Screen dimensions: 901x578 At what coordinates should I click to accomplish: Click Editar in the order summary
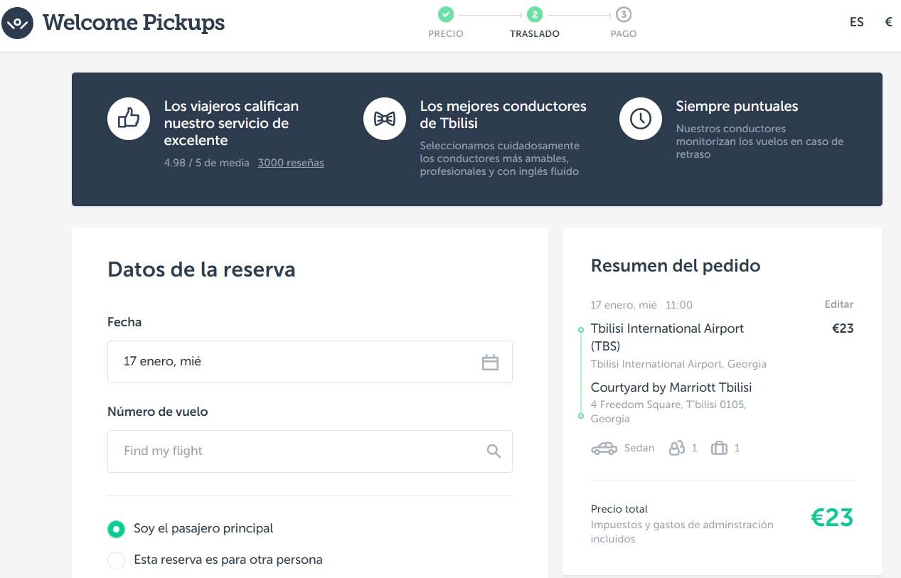click(839, 304)
